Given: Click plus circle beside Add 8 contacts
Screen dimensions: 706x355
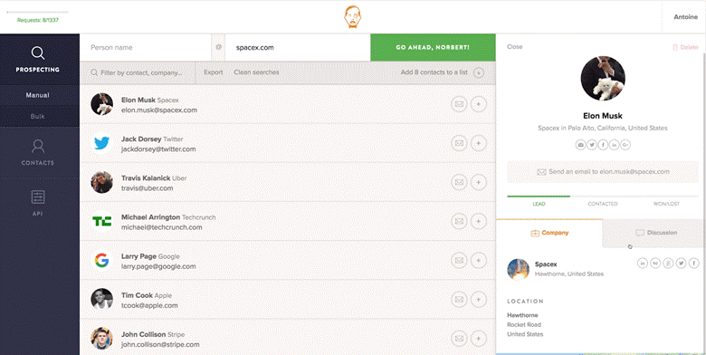Looking at the screenshot, I should 479,72.
